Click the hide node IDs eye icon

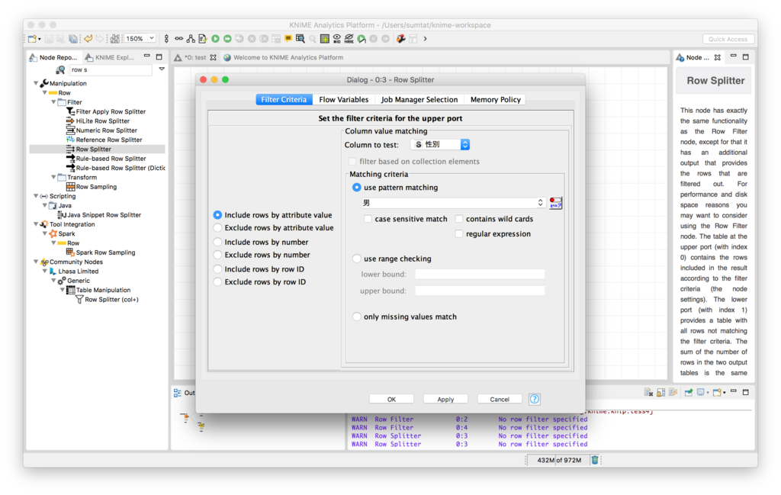pos(336,39)
